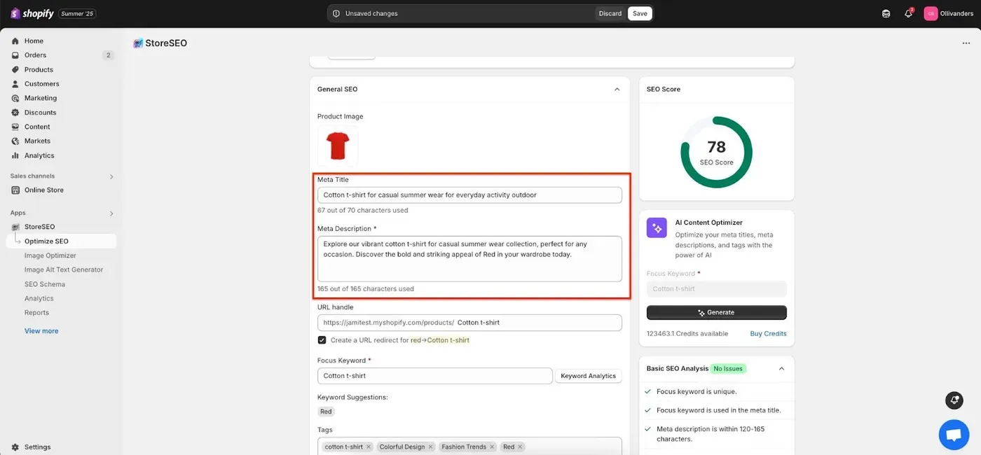Click '67 out of 70 characters used' text
981x455 pixels.
(362, 211)
